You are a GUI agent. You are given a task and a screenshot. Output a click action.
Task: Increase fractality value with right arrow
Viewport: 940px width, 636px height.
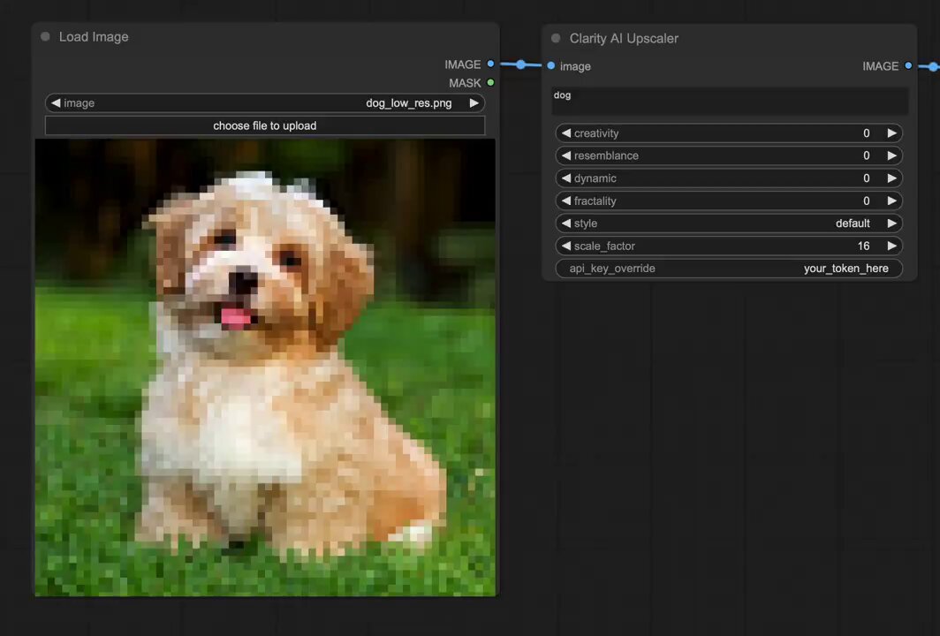[891, 201]
